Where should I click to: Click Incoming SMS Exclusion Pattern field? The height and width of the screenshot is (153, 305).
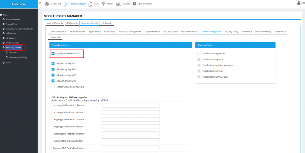pyautogui.click(x=131, y=141)
